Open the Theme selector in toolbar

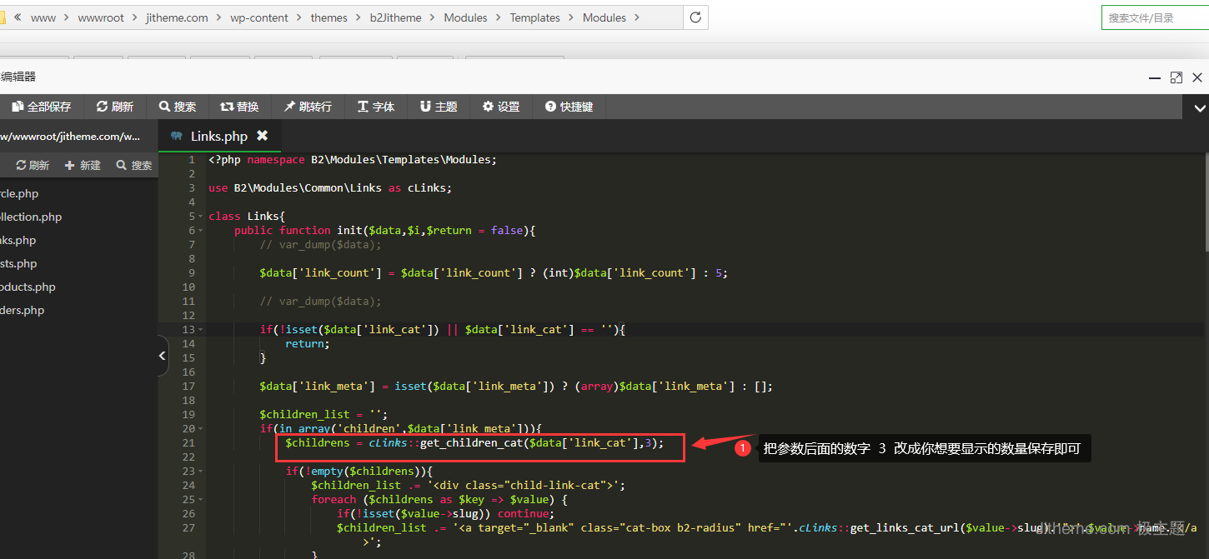tap(439, 107)
